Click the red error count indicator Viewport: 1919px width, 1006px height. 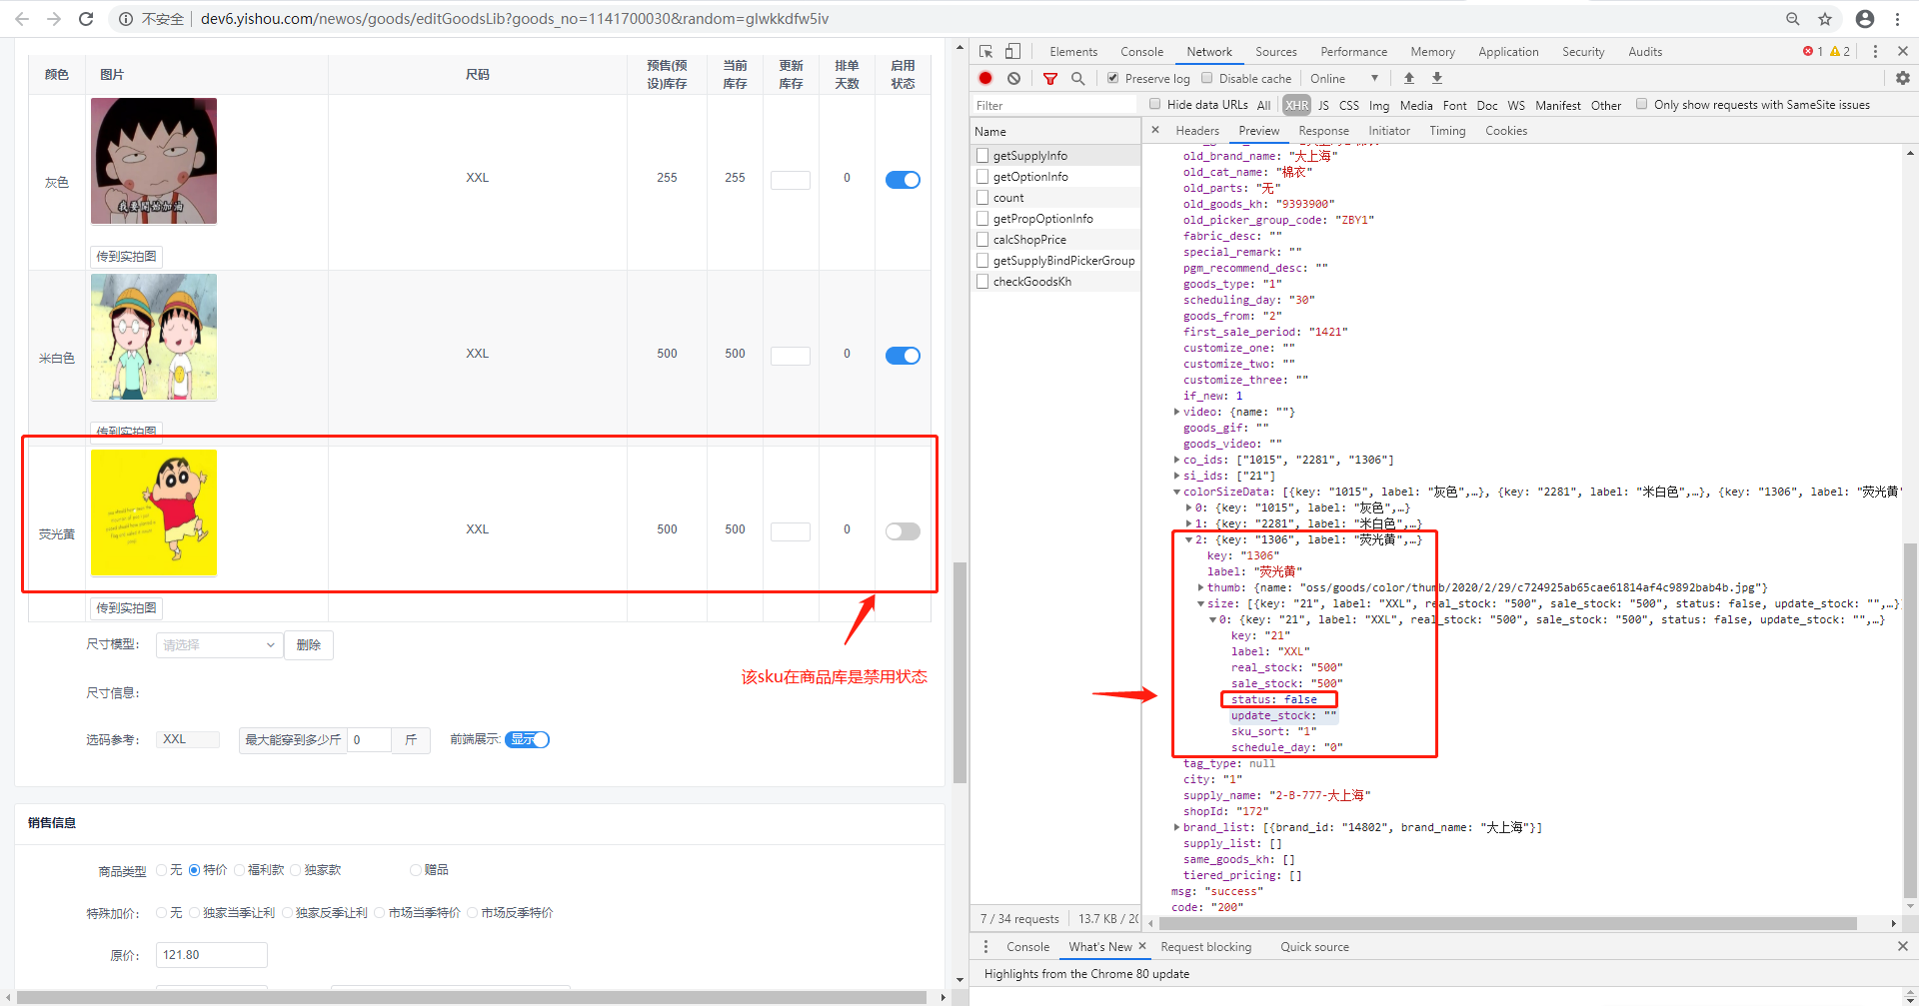click(1812, 51)
